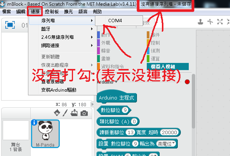
Task: Open the 控制 block category
Action: 154,43
